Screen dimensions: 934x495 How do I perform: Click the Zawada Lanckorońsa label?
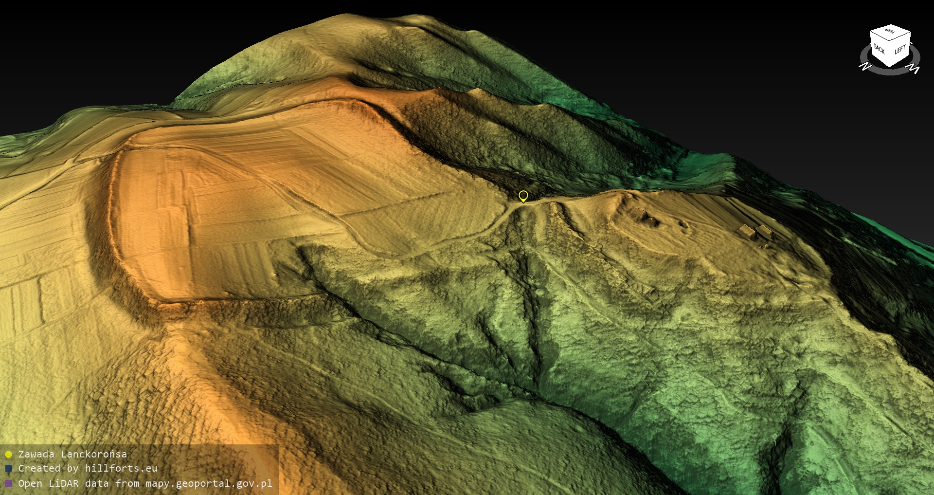72,455
